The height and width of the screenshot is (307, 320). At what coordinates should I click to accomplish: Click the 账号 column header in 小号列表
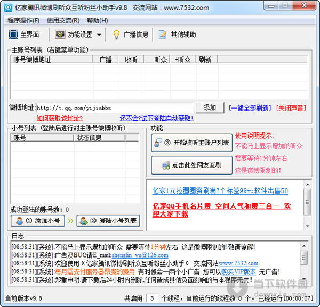click(42, 138)
